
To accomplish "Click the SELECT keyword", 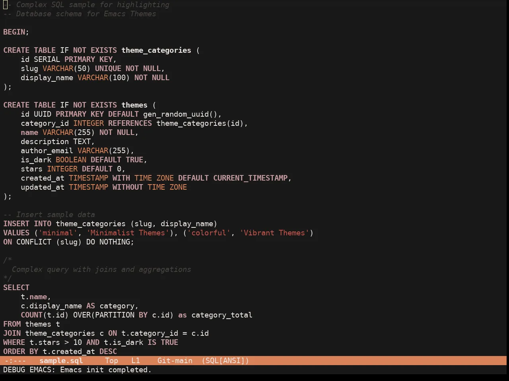I will pyautogui.click(x=16, y=288).
